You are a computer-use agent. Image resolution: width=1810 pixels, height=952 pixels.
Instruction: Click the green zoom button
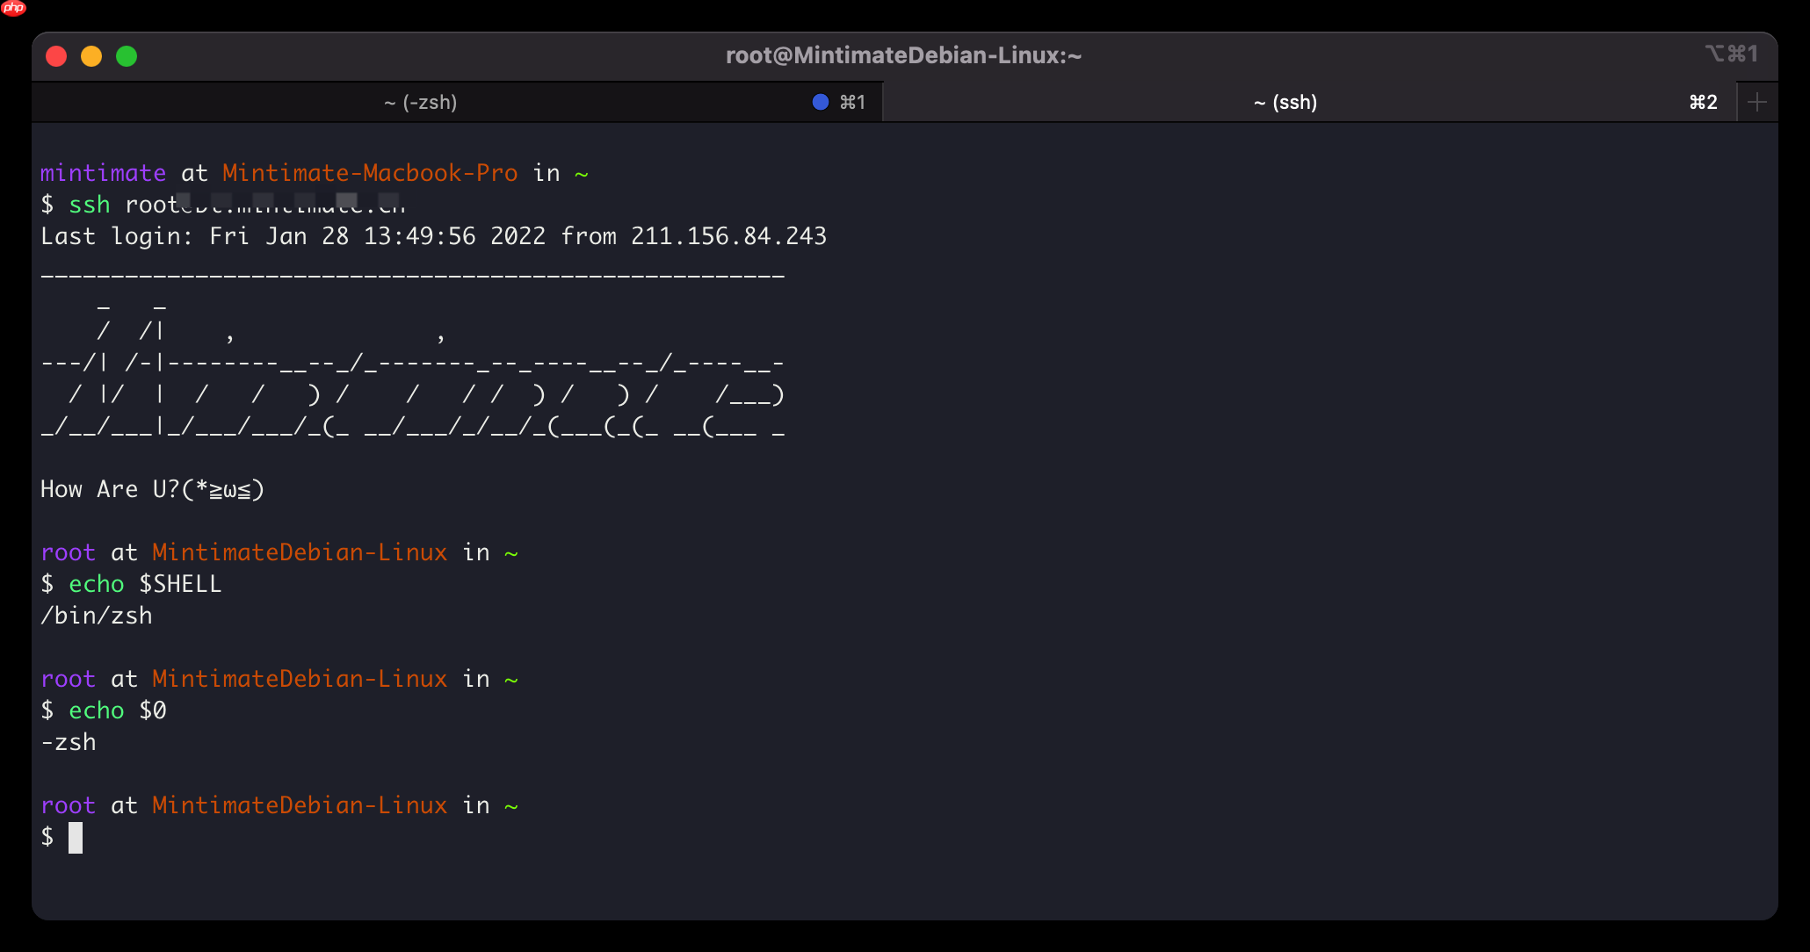point(127,56)
